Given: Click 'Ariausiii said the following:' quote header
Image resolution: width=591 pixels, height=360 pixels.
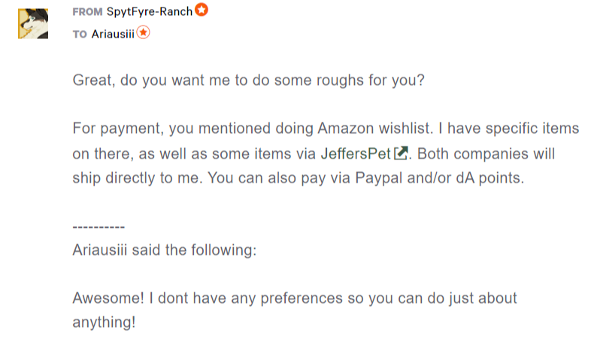Looking at the screenshot, I should tap(165, 250).
